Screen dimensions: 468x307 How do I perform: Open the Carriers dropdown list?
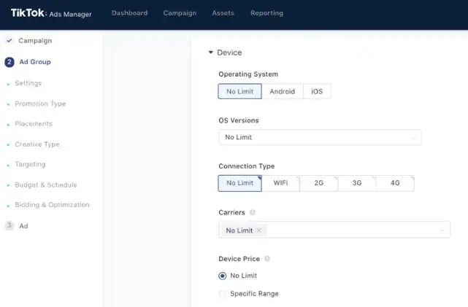coord(441,230)
